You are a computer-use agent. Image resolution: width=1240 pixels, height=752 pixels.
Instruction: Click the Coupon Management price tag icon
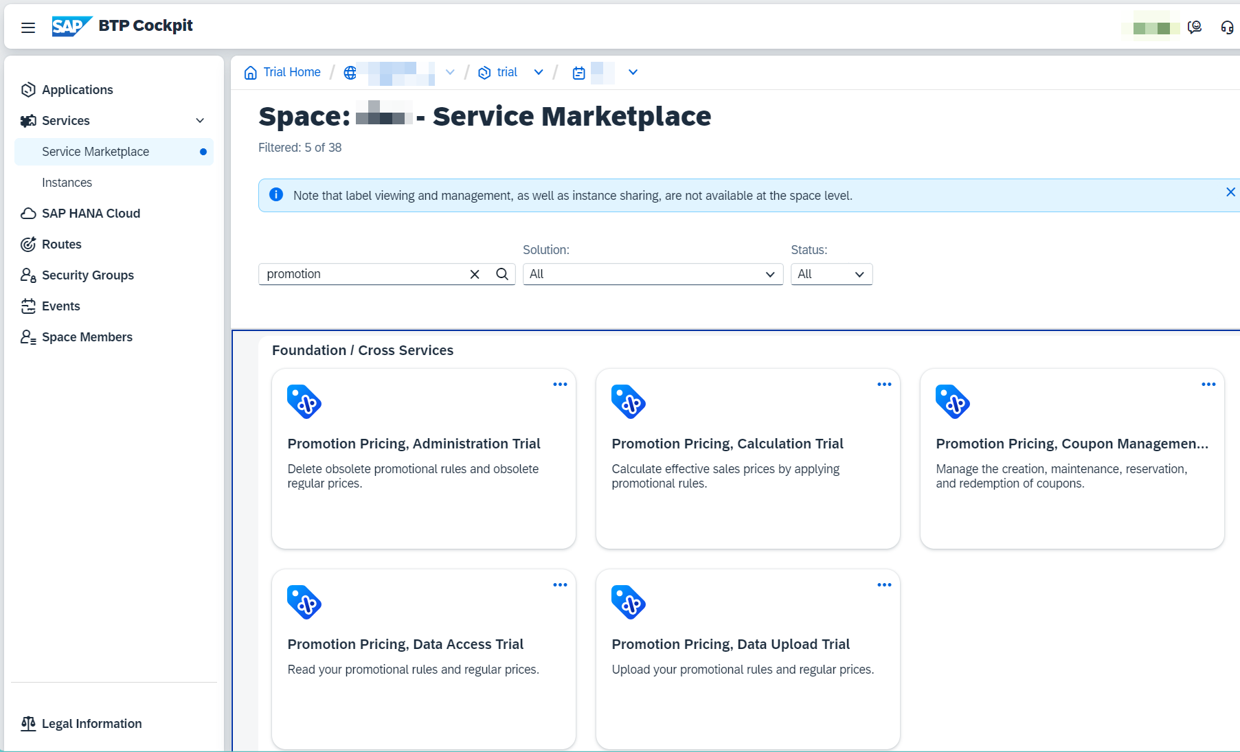coord(953,402)
